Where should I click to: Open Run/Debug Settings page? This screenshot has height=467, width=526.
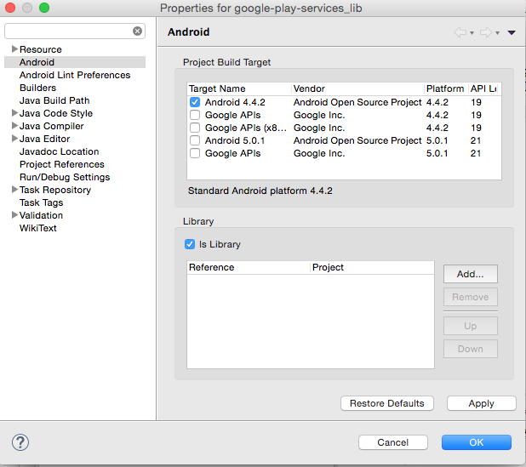click(x=65, y=177)
